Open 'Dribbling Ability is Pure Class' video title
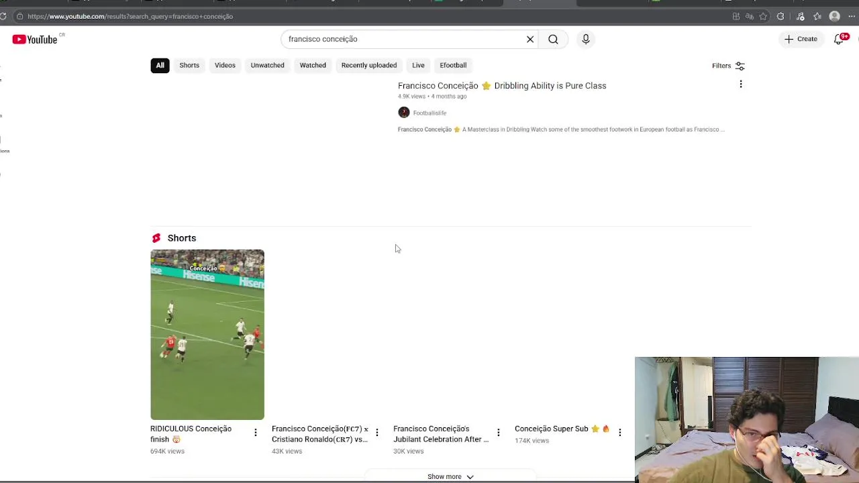 point(502,86)
